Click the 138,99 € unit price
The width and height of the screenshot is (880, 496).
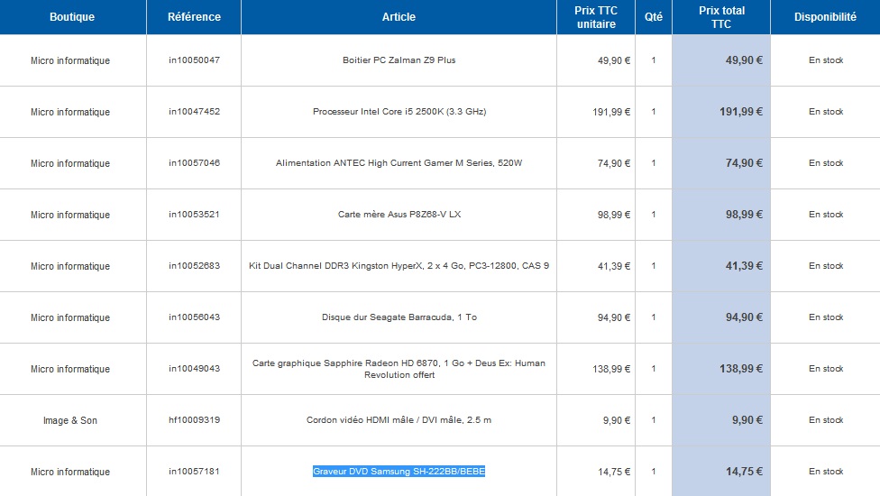(x=611, y=369)
